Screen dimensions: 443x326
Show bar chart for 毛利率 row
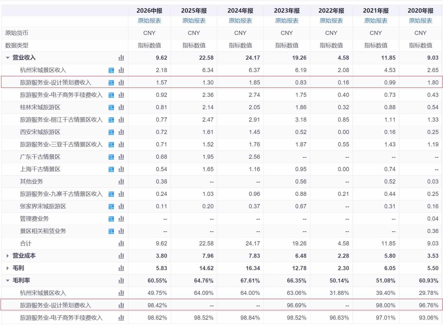coord(121,281)
